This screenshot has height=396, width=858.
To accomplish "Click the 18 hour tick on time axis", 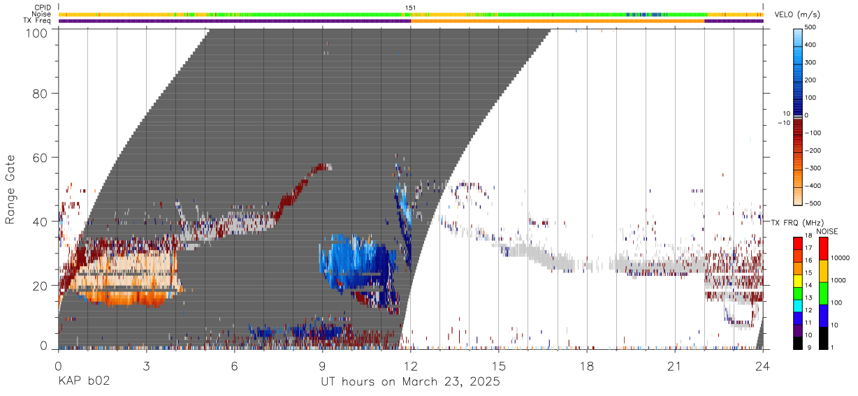I will (587, 367).
